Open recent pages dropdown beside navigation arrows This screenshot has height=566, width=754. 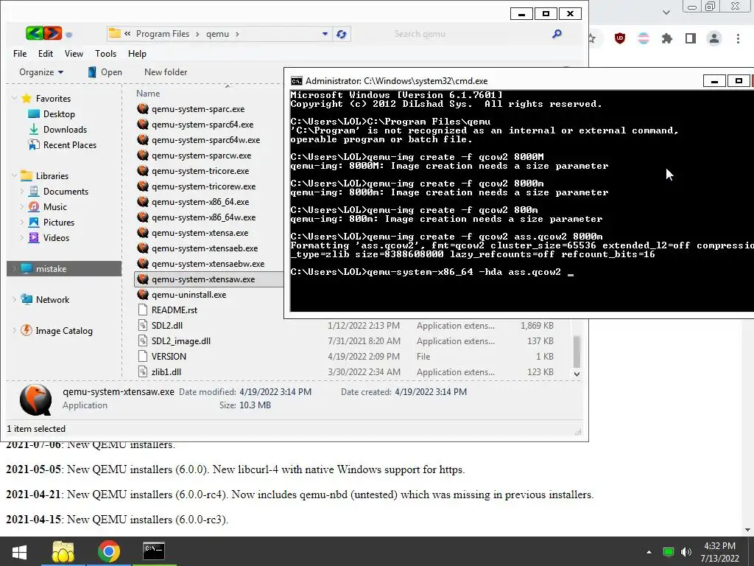68,34
